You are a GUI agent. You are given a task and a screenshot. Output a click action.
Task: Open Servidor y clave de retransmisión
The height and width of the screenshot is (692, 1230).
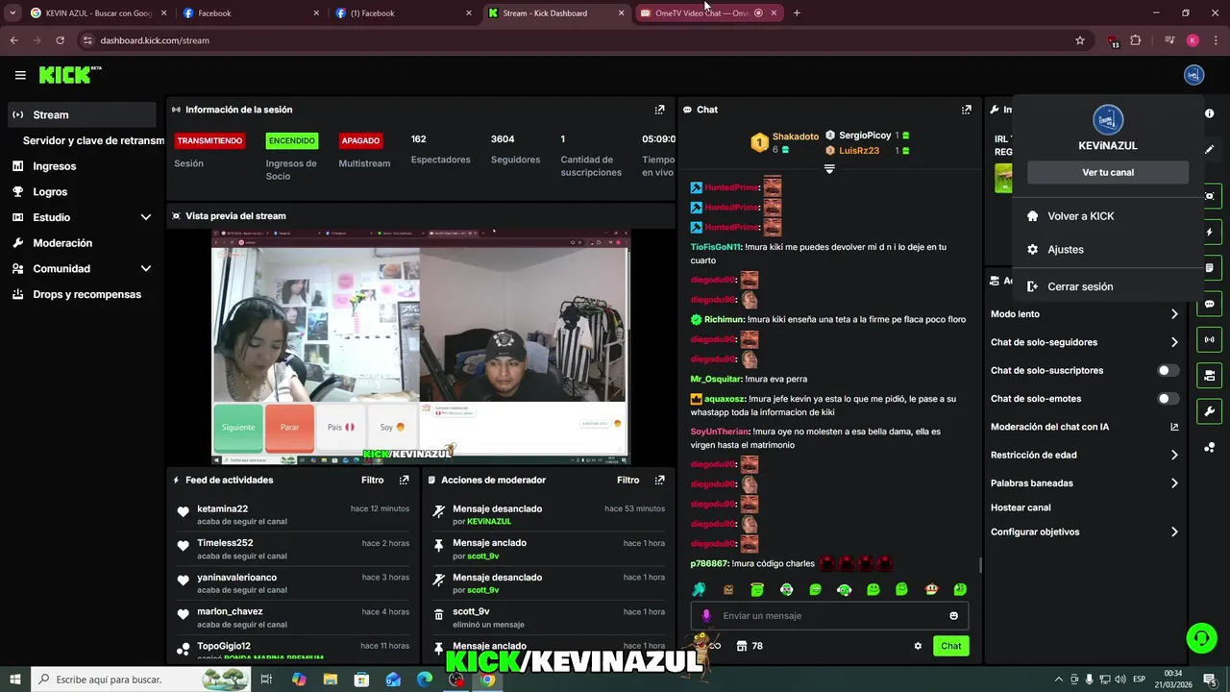[93, 140]
